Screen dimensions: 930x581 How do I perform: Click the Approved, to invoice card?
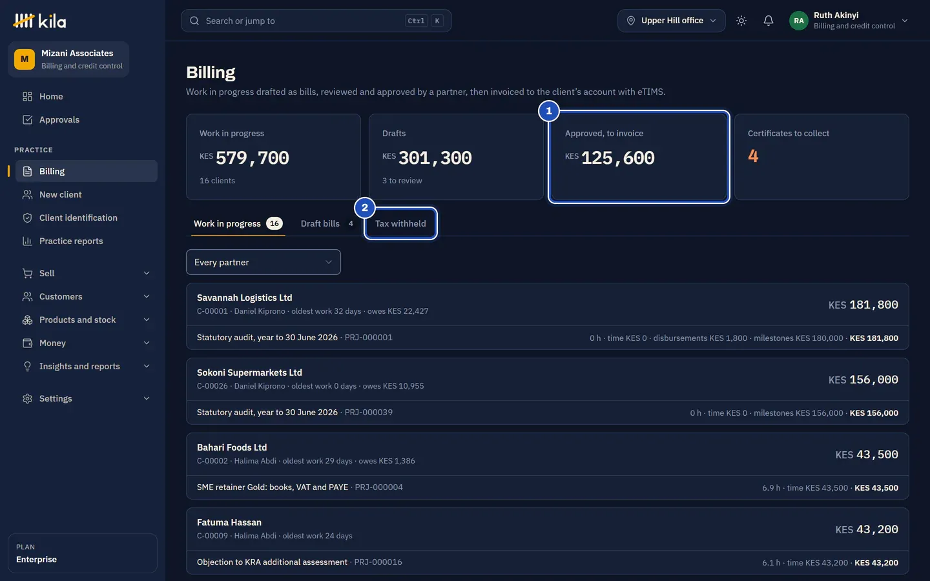[x=639, y=157]
